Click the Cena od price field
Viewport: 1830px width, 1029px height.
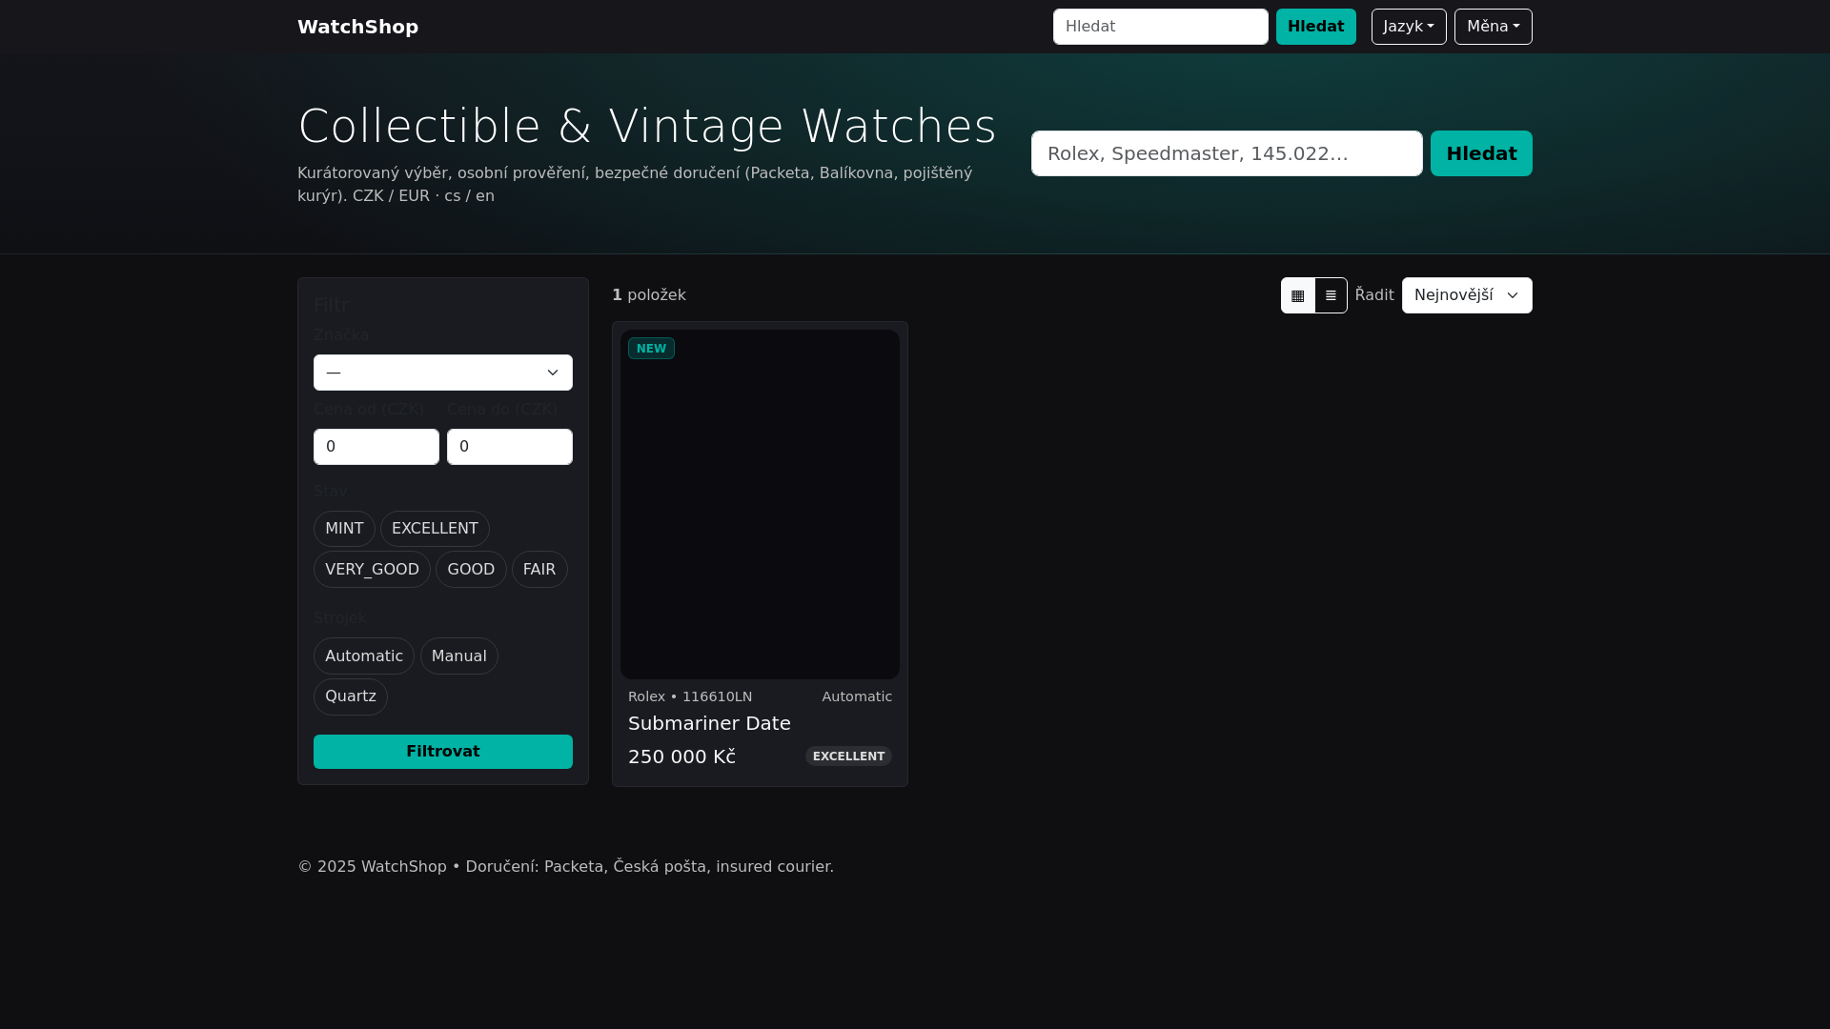point(376,447)
